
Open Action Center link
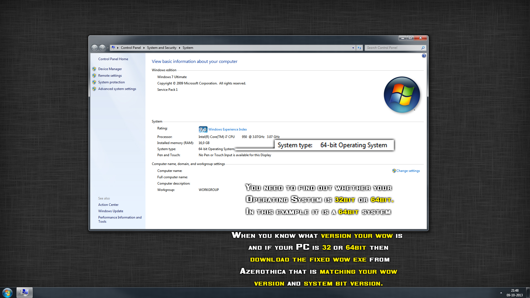pos(108,205)
